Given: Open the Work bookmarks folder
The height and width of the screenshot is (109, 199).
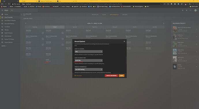Looking at the screenshot, I should (x=147, y=6).
